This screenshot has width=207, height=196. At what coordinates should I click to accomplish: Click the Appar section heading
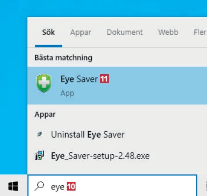pyautogui.click(x=45, y=114)
